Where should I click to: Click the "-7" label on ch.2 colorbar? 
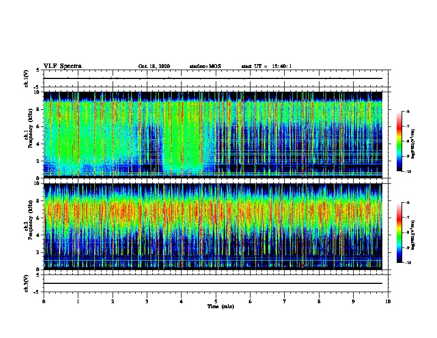407,218
